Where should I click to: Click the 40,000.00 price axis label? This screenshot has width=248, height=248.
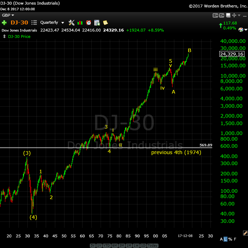pyautogui.click(x=233, y=41)
